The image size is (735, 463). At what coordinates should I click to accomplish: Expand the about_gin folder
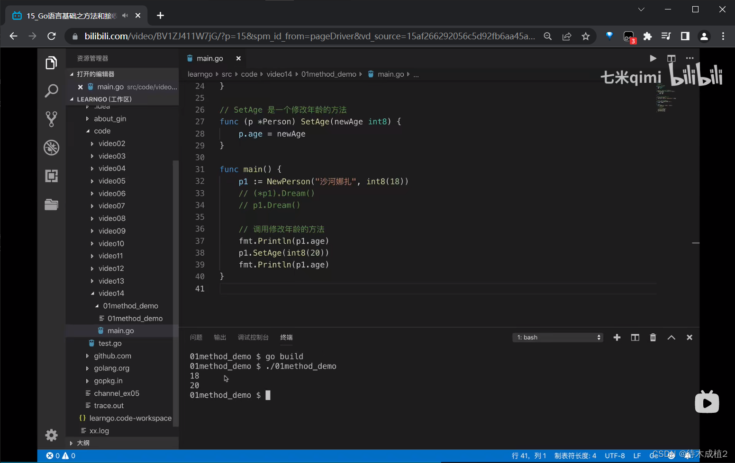110,118
